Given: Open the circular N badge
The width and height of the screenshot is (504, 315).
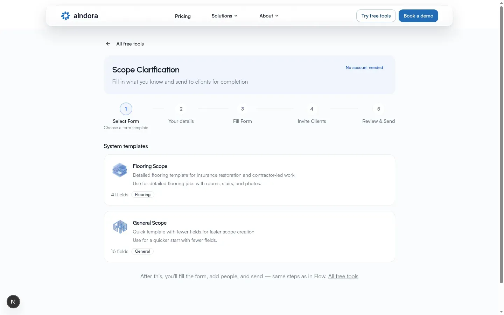Looking at the screenshot, I should click(x=13, y=302).
